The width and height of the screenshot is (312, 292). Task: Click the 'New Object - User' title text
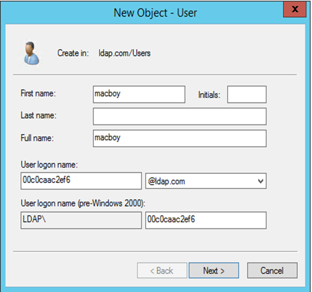[155, 13]
